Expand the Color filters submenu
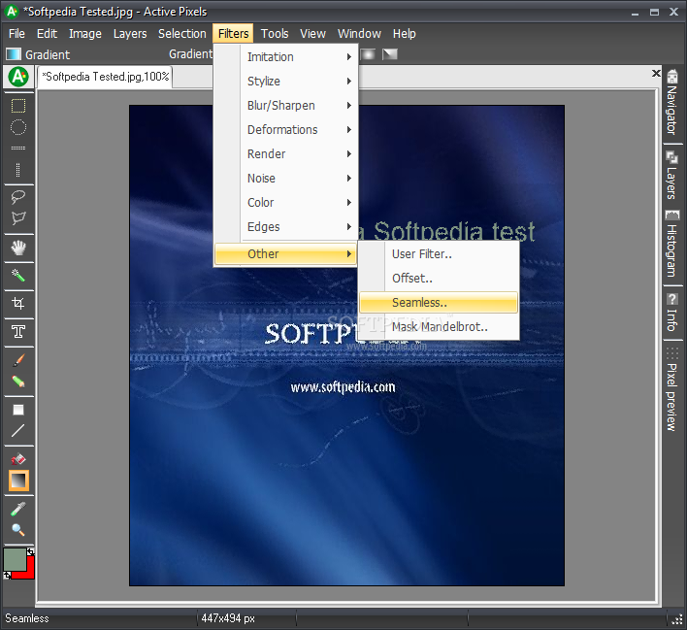687x630 pixels. point(285,203)
